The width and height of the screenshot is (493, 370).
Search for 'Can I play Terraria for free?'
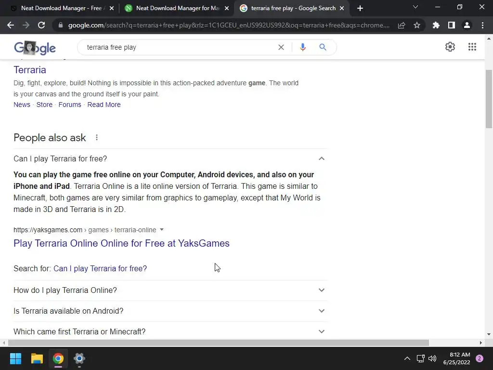tap(100, 268)
